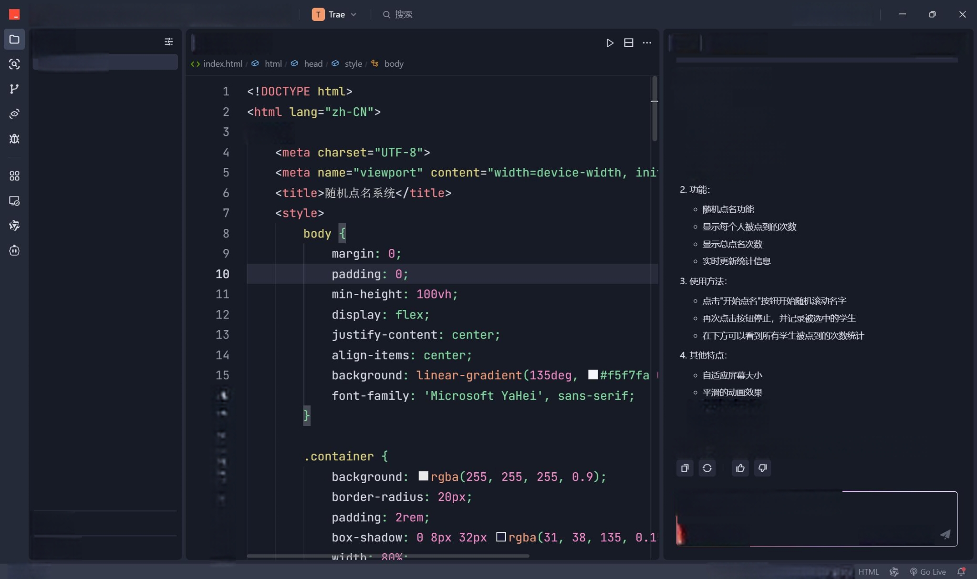Click line number 10 in gutter

(x=222, y=274)
